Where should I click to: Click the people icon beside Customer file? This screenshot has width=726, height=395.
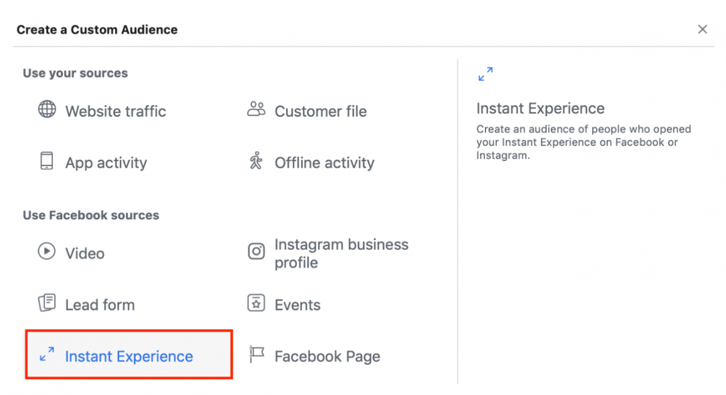tap(256, 109)
